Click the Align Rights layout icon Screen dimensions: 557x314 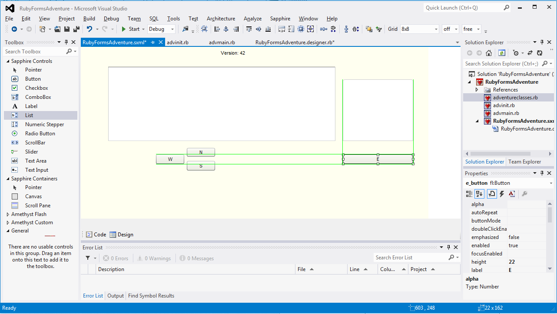pyautogui.click(x=236, y=29)
